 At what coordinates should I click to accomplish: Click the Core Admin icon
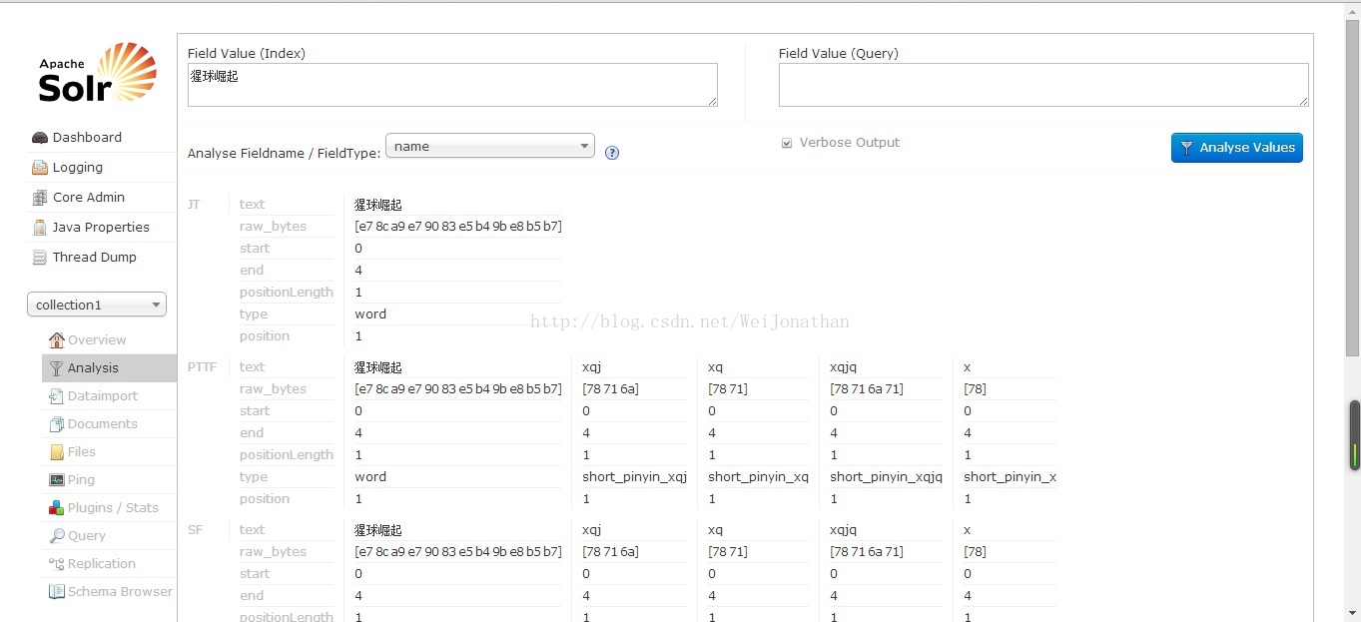(40, 198)
